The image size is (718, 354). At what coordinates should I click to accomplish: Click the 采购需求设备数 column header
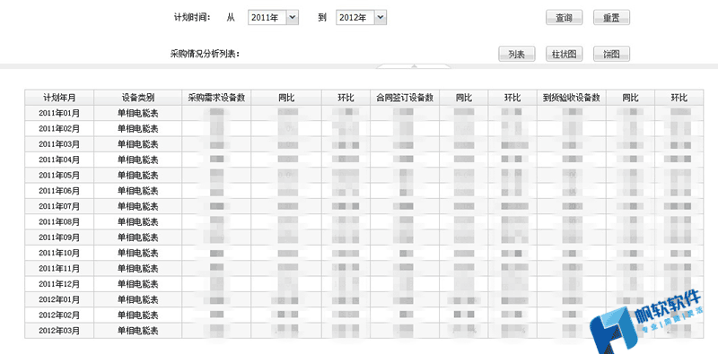[x=216, y=98]
